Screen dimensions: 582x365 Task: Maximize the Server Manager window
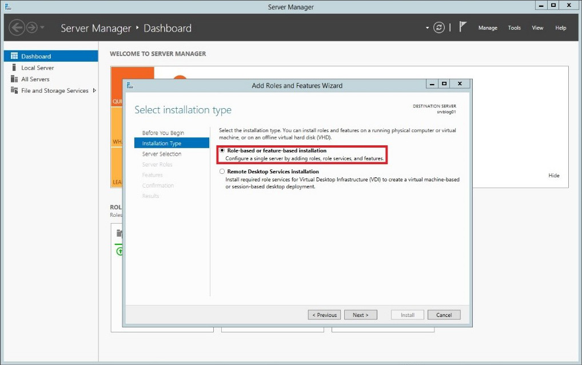point(553,5)
